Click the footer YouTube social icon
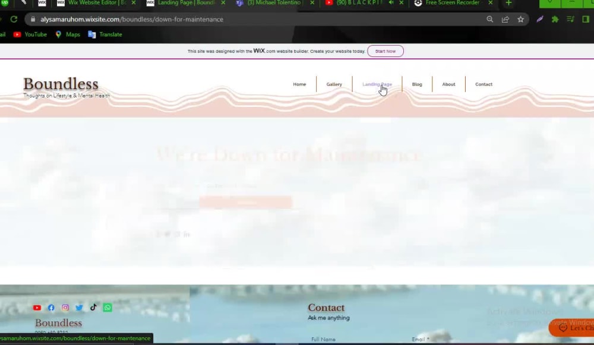The width and height of the screenshot is (594, 345). pos(37,308)
